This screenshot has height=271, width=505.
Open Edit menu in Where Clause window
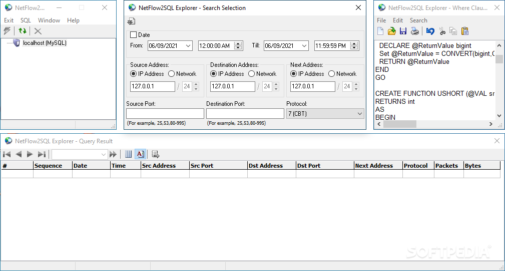coord(398,20)
